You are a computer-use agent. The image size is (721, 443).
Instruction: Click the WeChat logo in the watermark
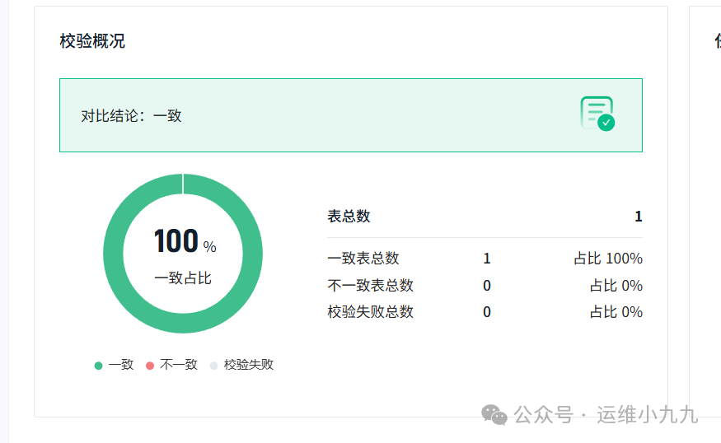pos(495,414)
